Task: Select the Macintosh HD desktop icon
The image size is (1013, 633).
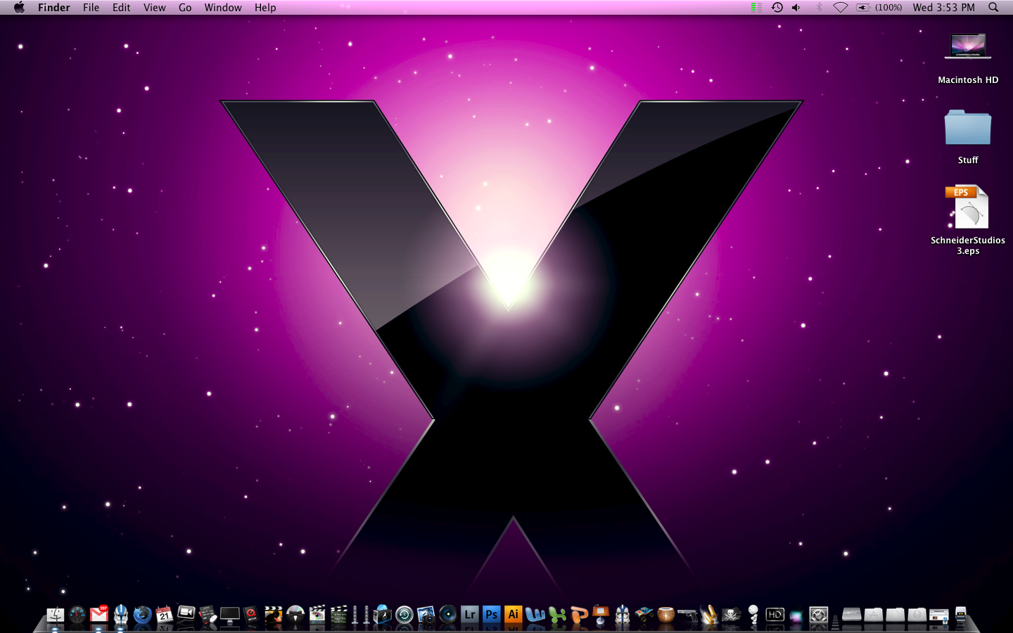Action: pyautogui.click(x=968, y=58)
